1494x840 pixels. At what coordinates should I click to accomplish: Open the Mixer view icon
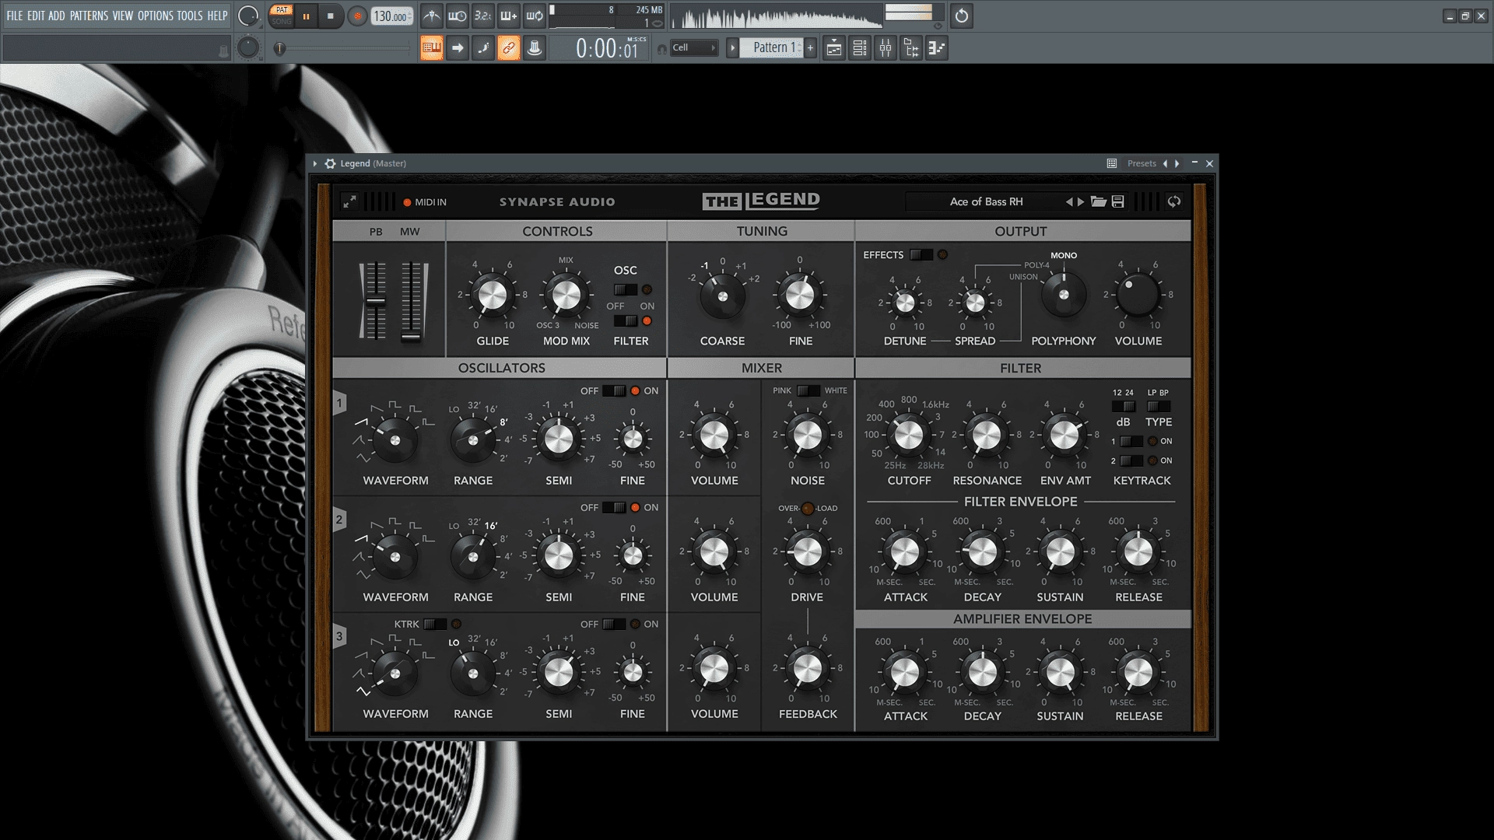(x=885, y=48)
